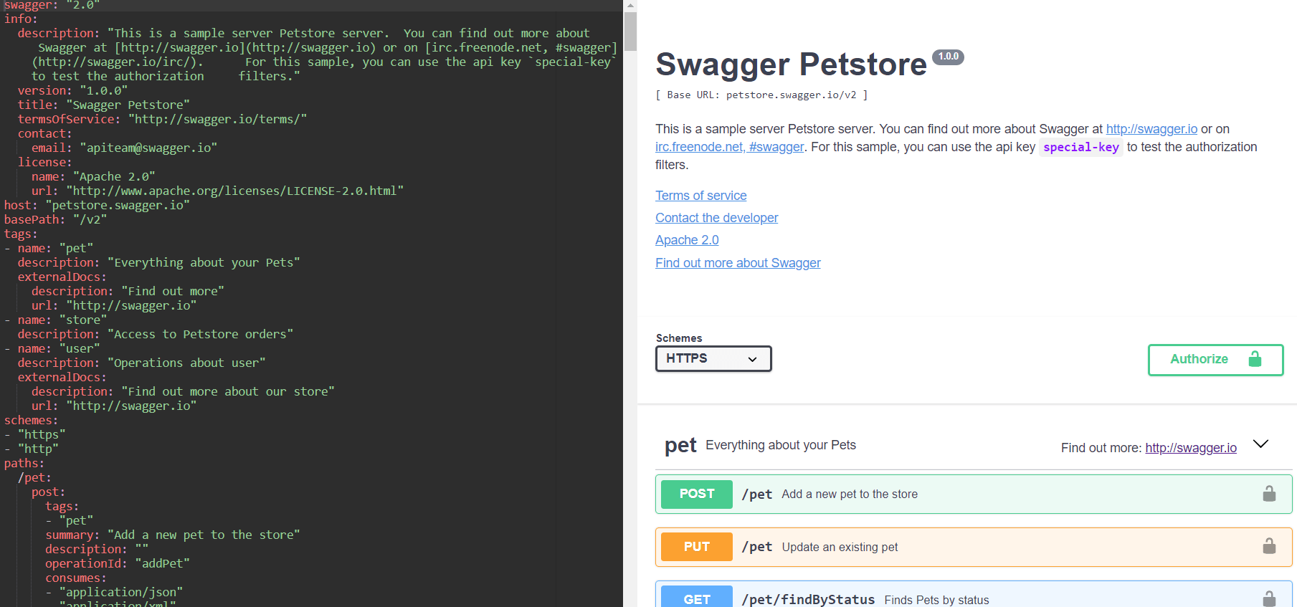Expand the GET /pet/findByStatus operation

[x=974, y=594]
